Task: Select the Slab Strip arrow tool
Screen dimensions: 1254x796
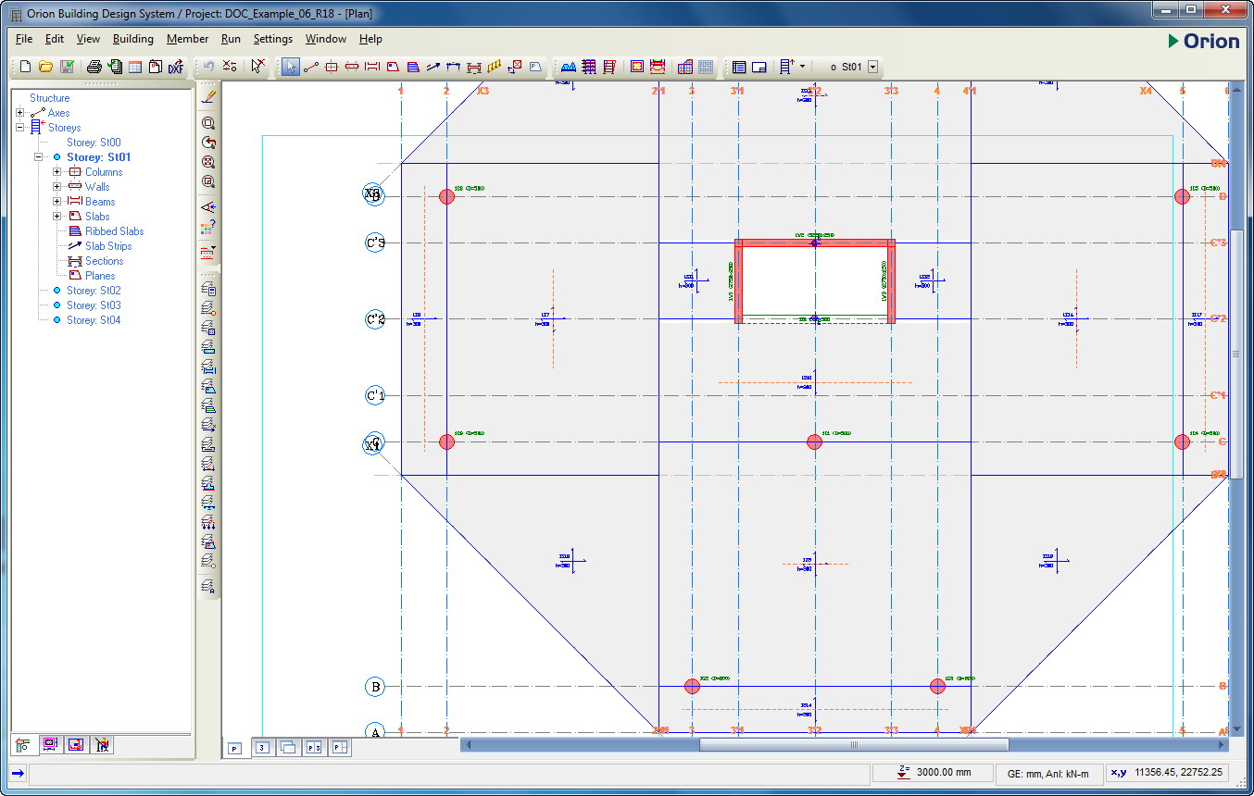Action: [x=433, y=67]
